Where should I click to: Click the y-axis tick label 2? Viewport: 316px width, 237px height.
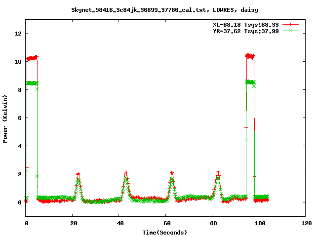coord(20,174)
